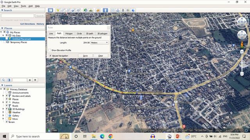Click the Save Image toolbar icon

[x=123, y=10]
